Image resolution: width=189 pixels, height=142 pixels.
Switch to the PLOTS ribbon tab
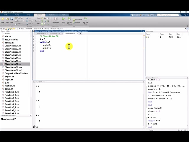[17, 15]
